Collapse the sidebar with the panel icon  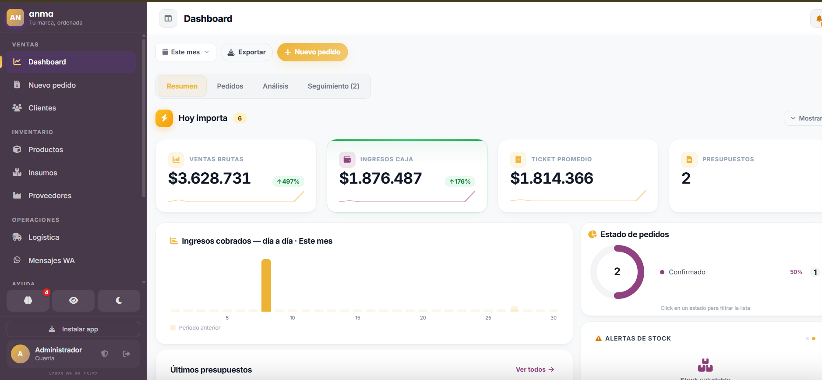point(168,18)
